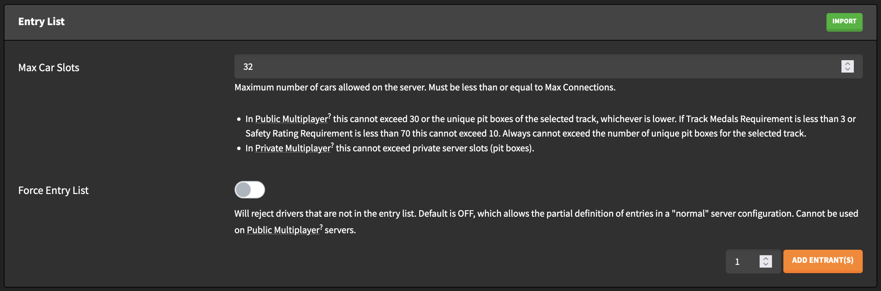Image resolution: width=881 pixels, height=291 pixels.
Task: Click the green Import button
Action: [x=844, y=22]
